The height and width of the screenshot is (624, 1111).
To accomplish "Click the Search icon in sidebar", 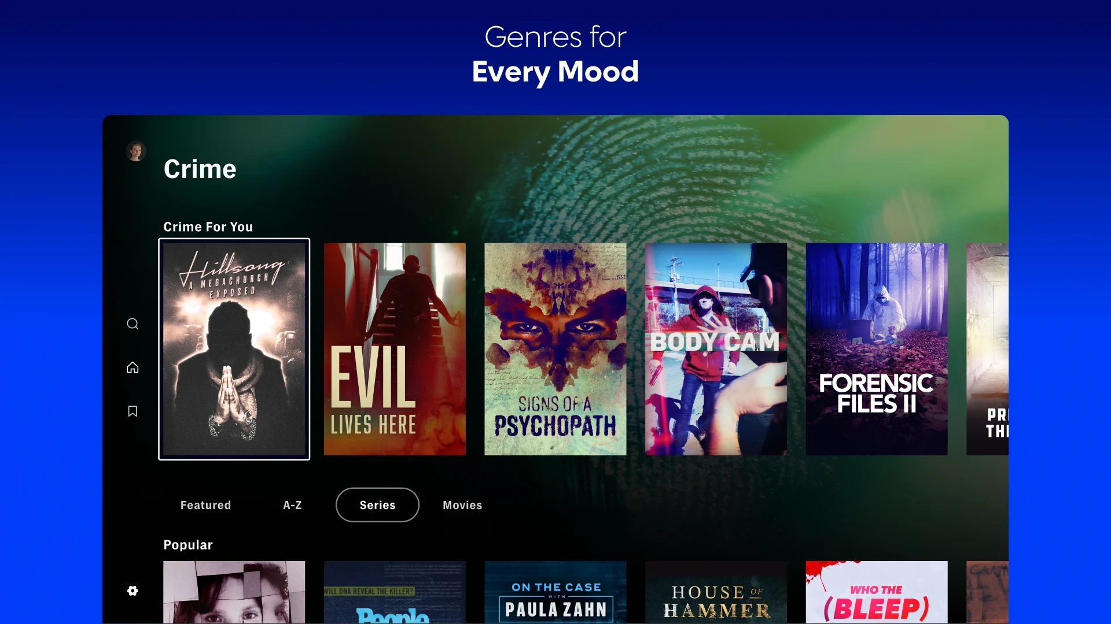I will click(132, 324).
